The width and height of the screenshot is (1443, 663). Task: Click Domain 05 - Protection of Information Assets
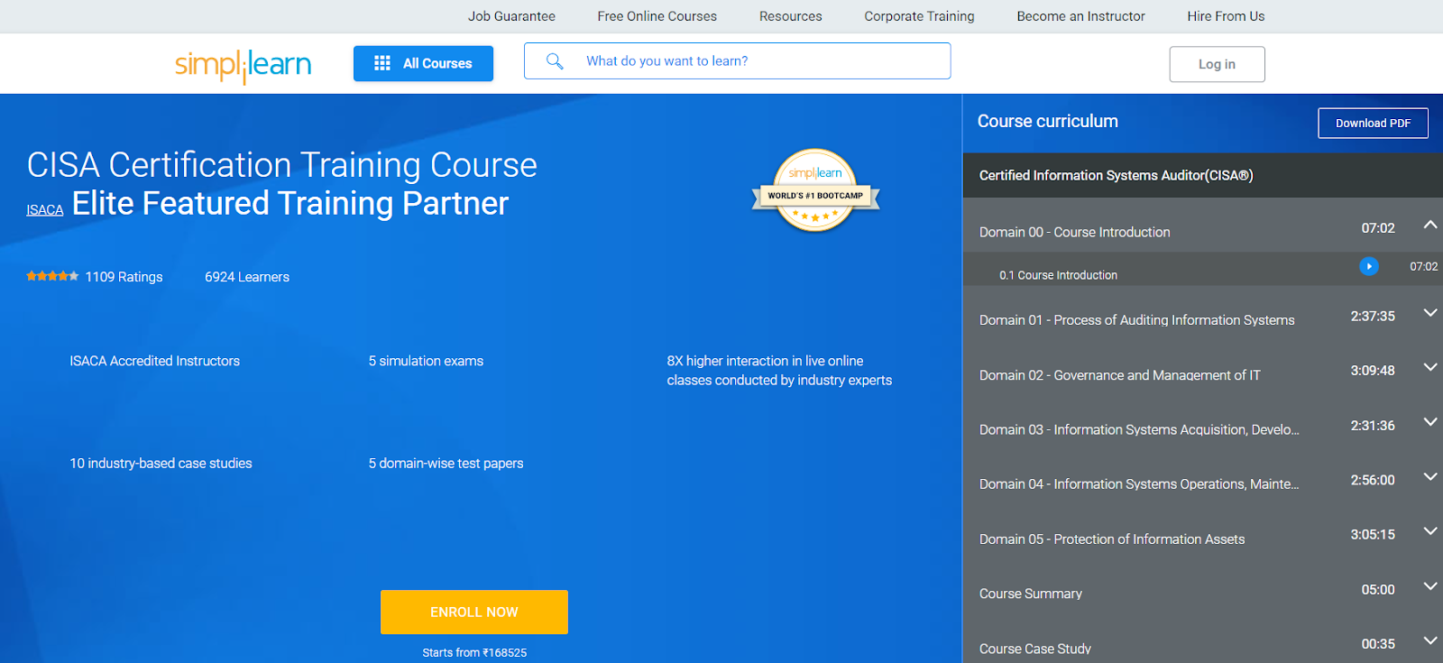[1112, 539]
